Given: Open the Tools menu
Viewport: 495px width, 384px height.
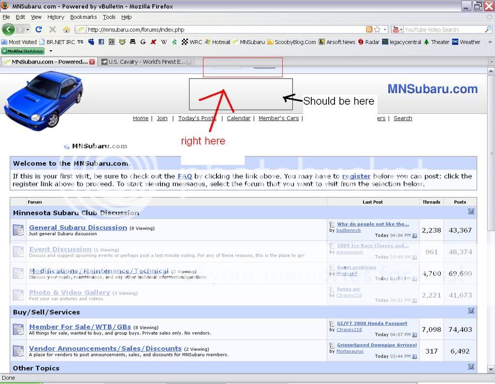Looking at the screenshot, I should (x=109, y=17).
